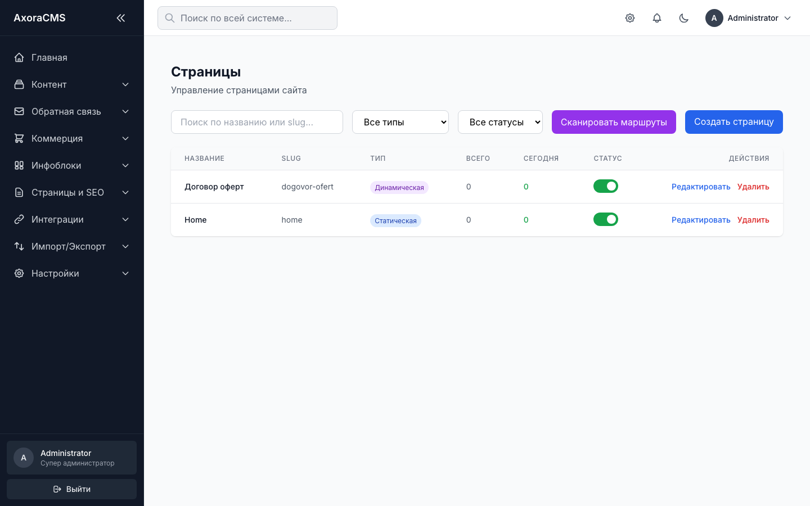Viewport: 810px width, 506px height.
Task: Click the top bar Administrator avatar
Action: pos(714,18)
